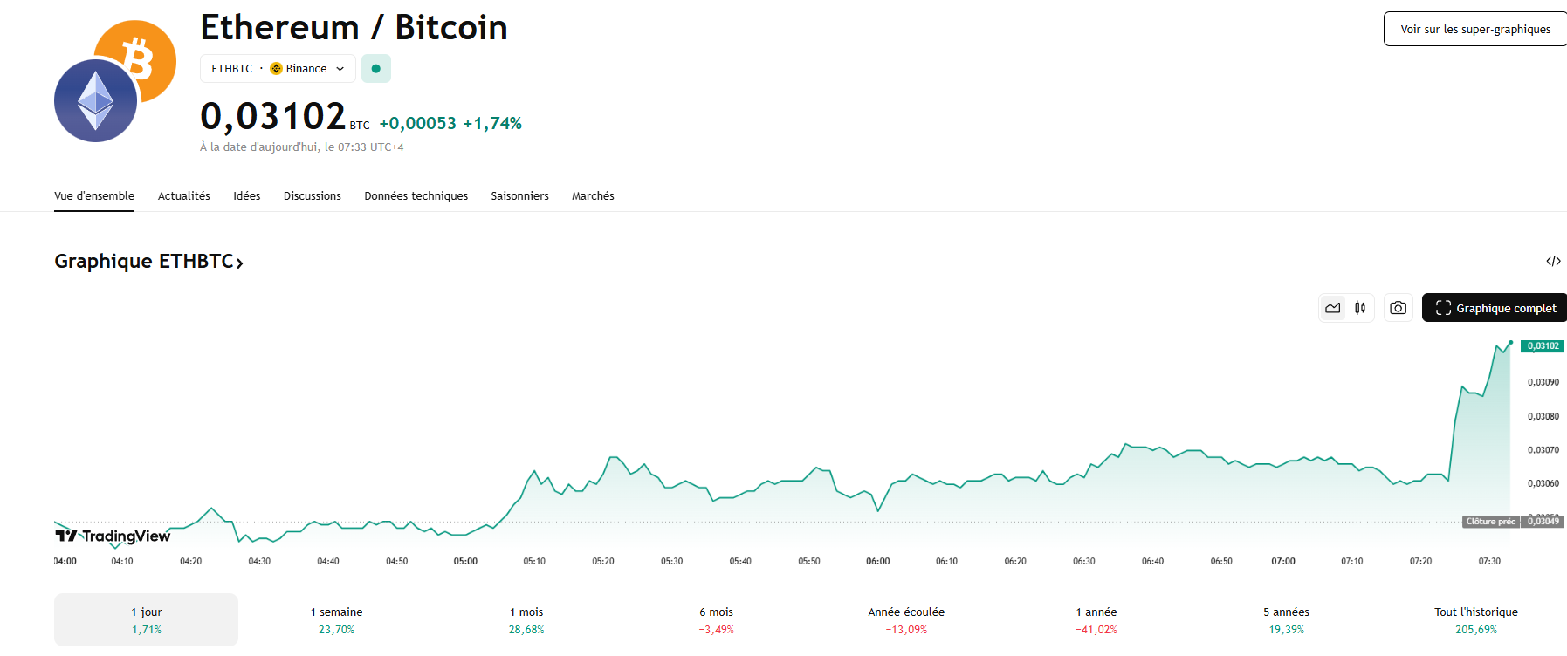Take chart snapshot with camera icon

(x=1399, y=308)
